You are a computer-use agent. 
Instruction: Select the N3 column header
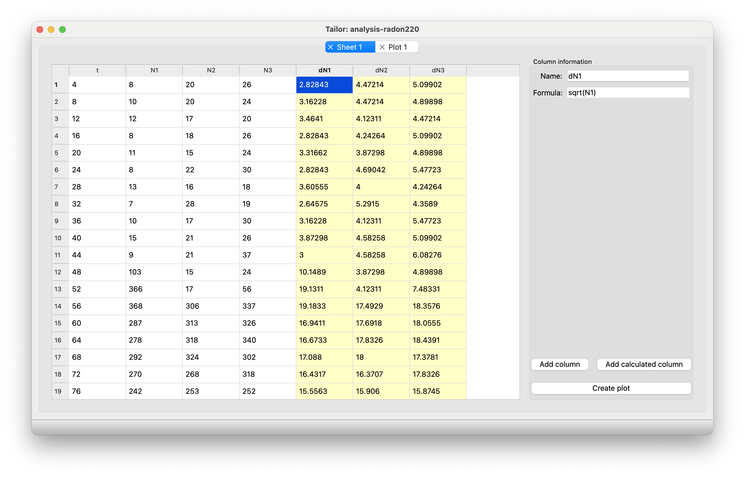(x=267, y=70)
